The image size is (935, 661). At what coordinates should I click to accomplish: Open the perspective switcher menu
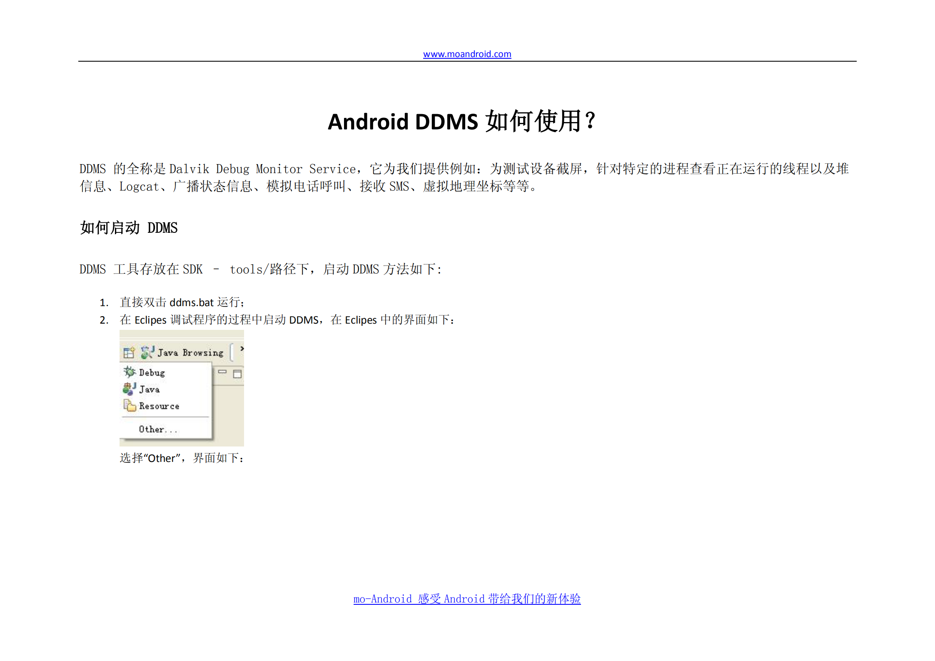pyautogui.click(x=129, y=353)
